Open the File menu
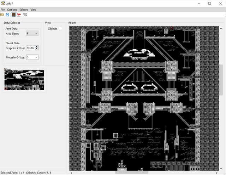The width and height of the screenshot is (226, 175). coord(2,10)
